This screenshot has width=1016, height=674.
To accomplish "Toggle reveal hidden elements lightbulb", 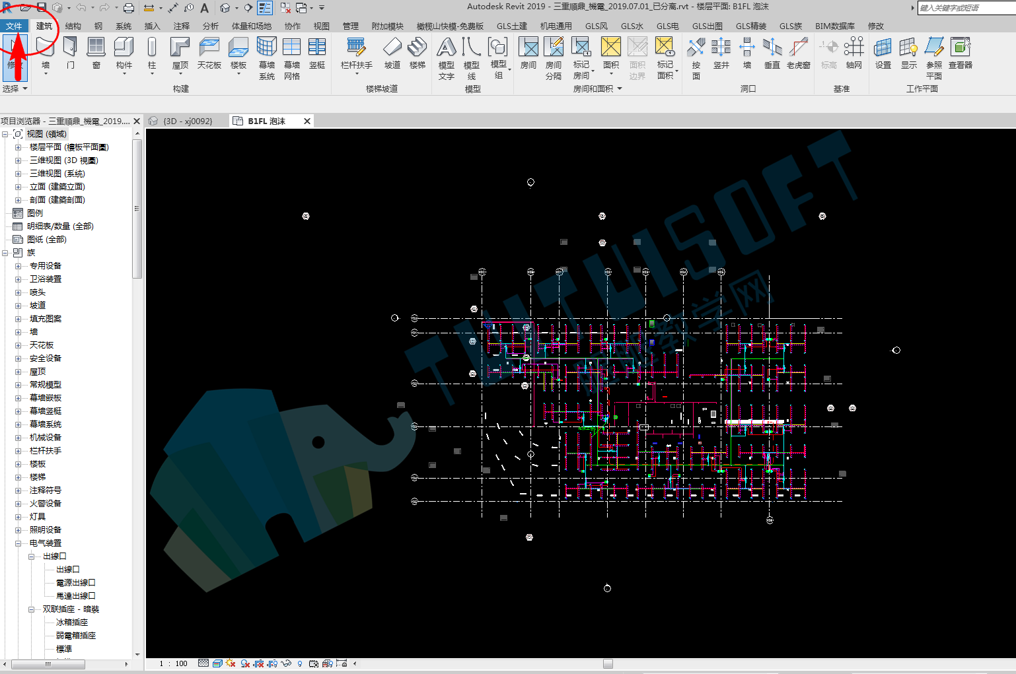I will [x=300, y=663].
